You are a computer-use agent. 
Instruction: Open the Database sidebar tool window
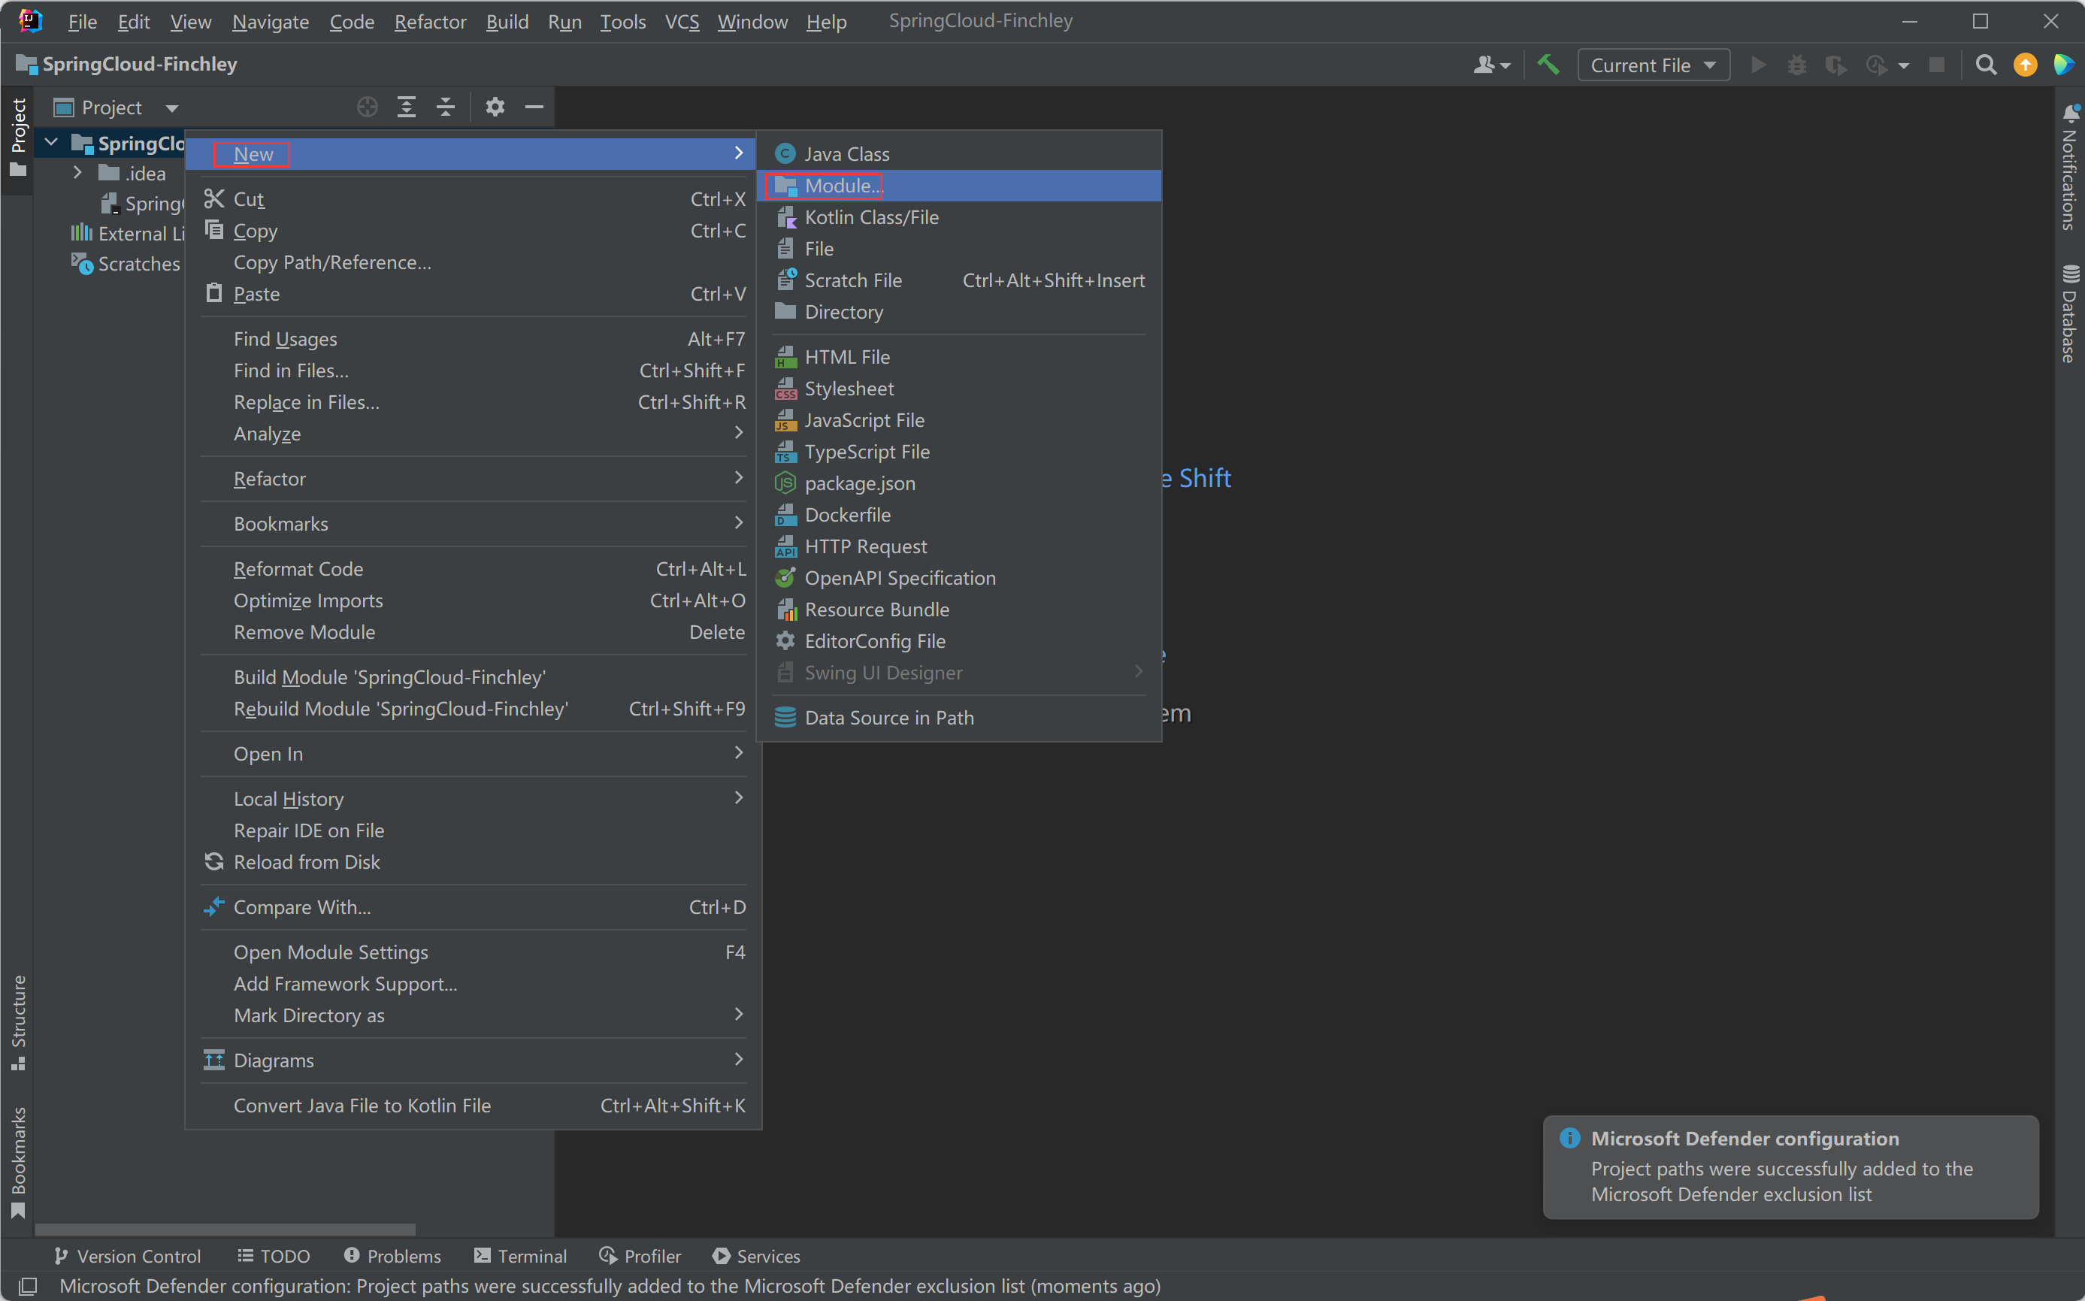point(2069,313)
